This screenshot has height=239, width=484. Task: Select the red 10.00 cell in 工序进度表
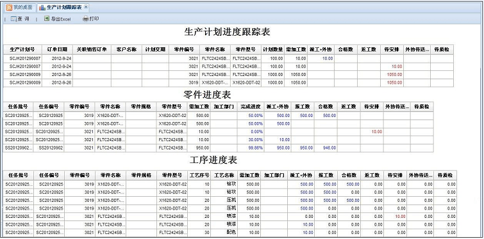395,217
